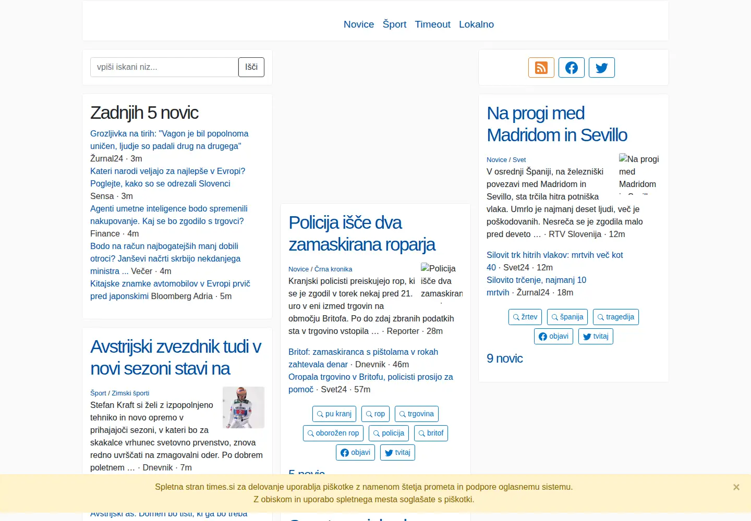This screenshot has width=751, height=521.
Task: Click the 'pu kranj' search tag
Action: coord(334,414)
